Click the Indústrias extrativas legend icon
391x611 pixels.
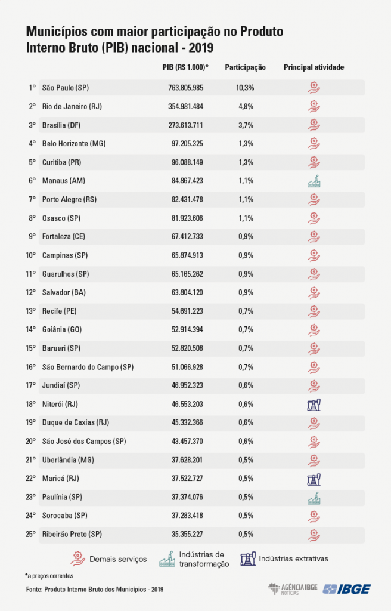[x=248, y=558]
